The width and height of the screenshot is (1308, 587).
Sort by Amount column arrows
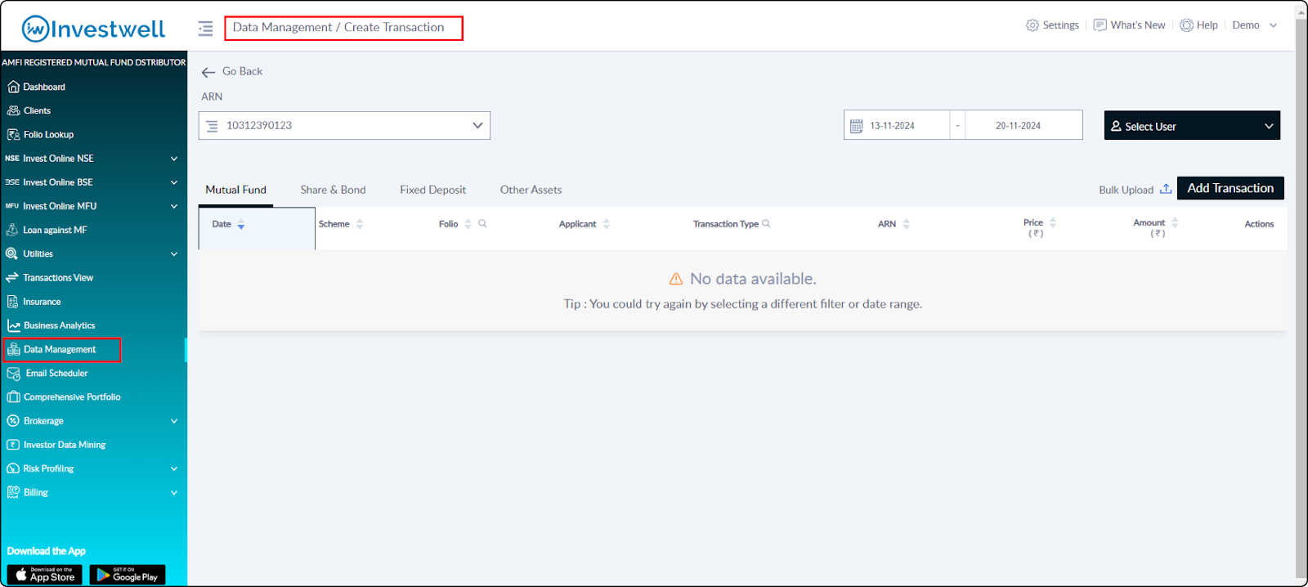click(1175, 222)
